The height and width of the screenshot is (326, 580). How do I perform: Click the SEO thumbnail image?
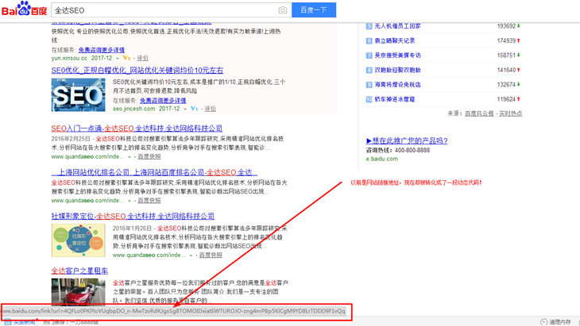[78, 94]
